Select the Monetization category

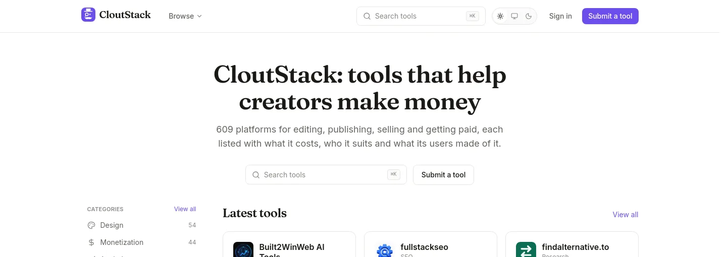141,242
